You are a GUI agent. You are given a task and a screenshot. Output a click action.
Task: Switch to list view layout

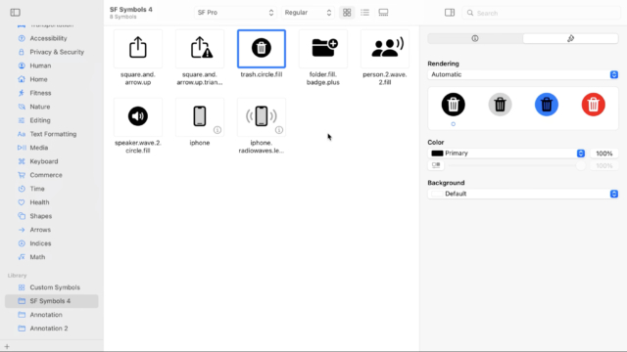(364, 13)
